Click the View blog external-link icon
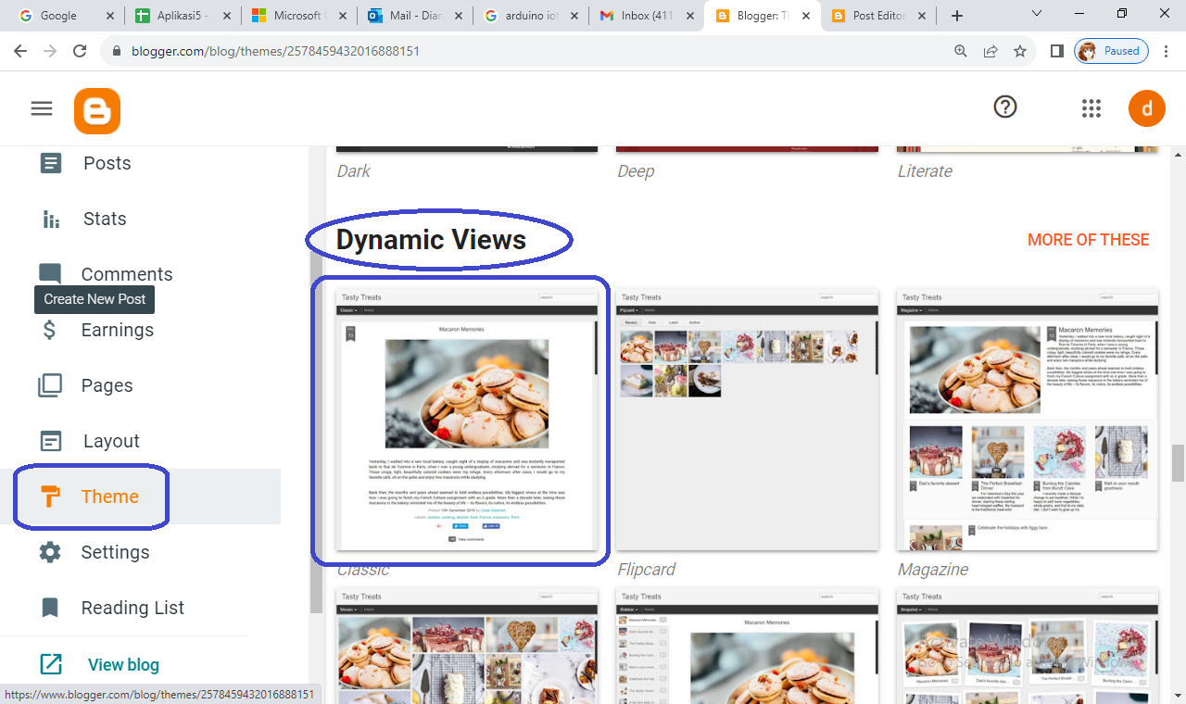The height and width of the screenshot is (704, 1186). [x=50, y=664]
